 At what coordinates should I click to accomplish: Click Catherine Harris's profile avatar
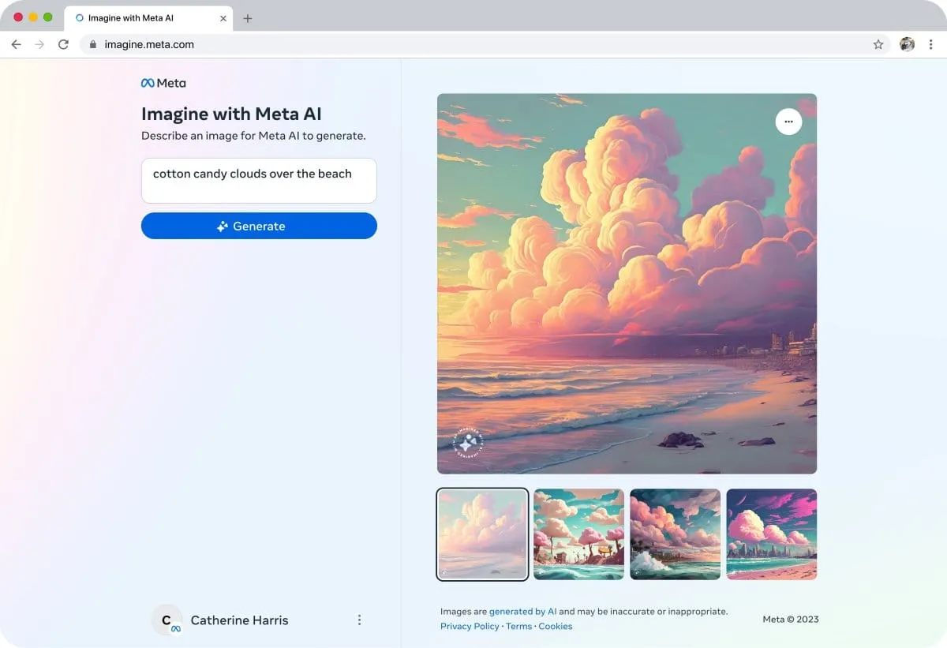[167, 620]
